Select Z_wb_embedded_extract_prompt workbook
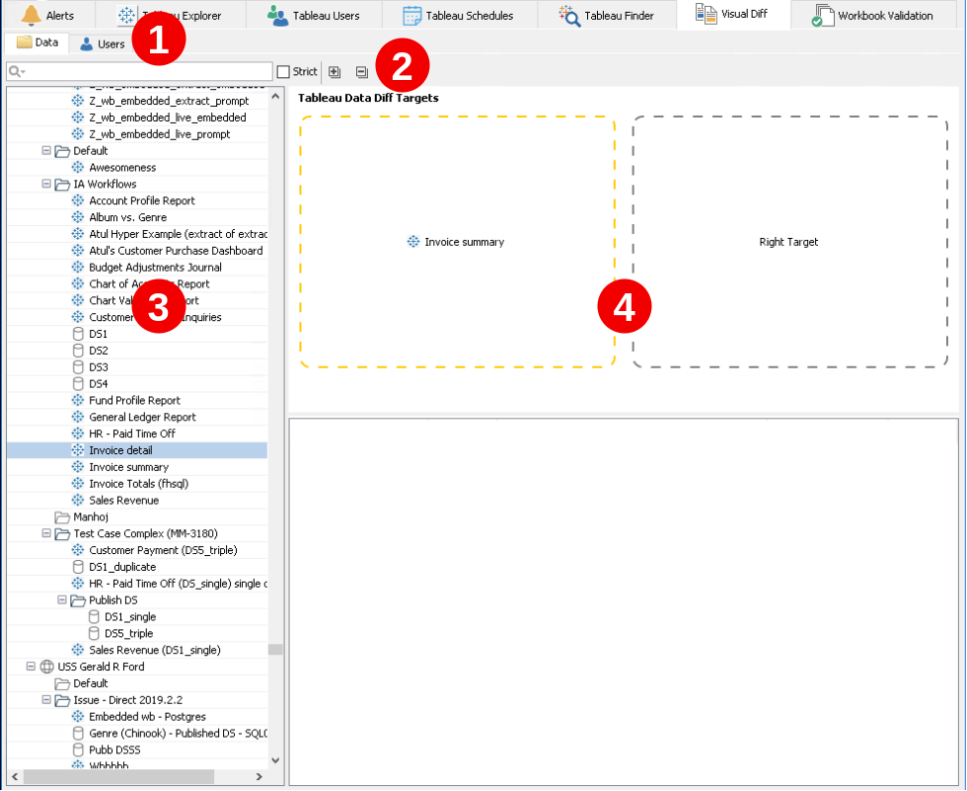967x791 pixels. click(x=169, y=101)
